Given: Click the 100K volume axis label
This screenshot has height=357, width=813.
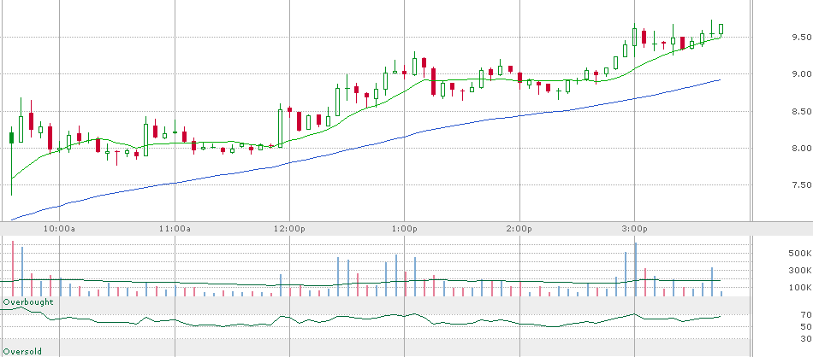Looking at the screenshot, I should click(800, 288).
